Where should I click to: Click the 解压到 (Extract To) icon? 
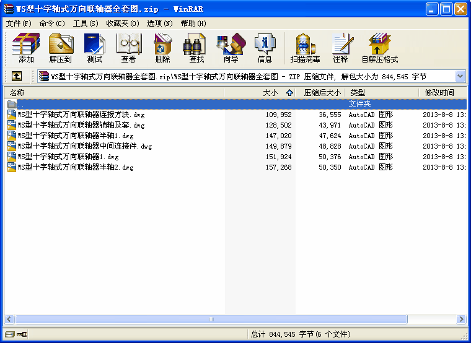point(61,48)
